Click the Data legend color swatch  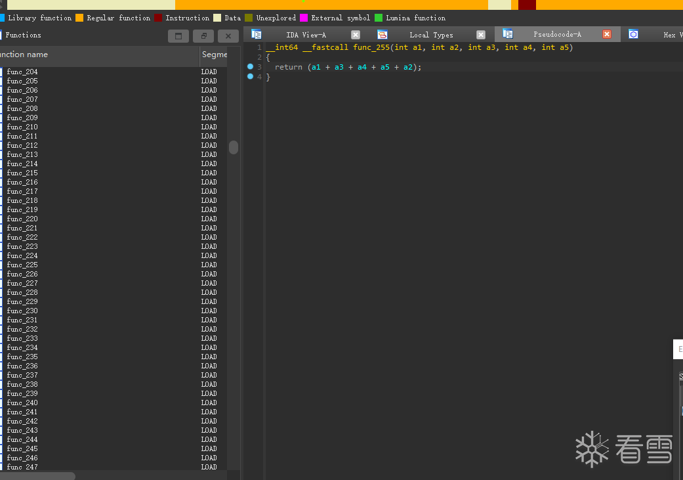[x=217, y=18]
